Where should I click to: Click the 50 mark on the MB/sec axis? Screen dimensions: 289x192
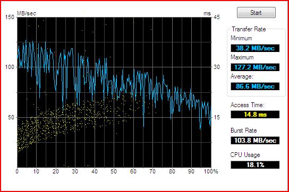tap(11, 117)
